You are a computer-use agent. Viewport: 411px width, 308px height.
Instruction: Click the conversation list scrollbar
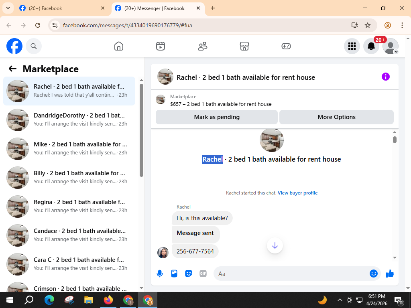point(142,130)
